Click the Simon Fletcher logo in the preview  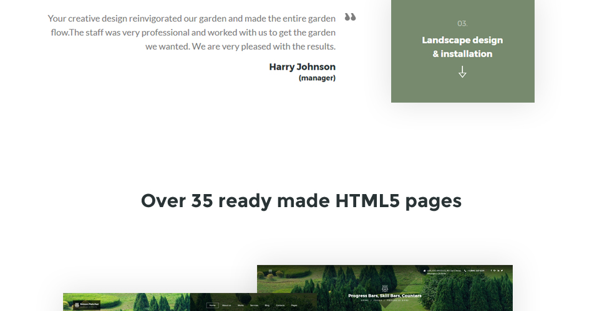87,305
